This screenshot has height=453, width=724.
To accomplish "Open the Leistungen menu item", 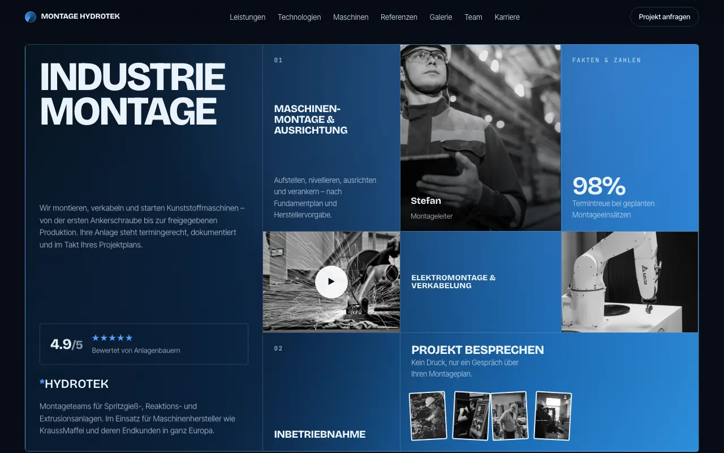I will click(x=247, y=17).
